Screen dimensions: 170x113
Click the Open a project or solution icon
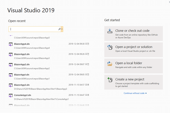pos(110,48)
